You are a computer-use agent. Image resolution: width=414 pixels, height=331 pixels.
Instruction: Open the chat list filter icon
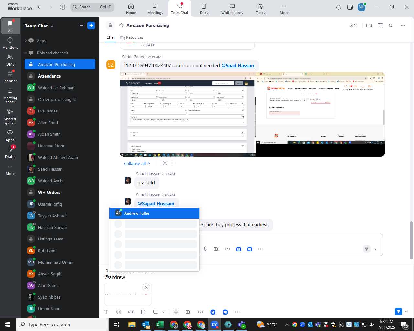tap(82, 26)
